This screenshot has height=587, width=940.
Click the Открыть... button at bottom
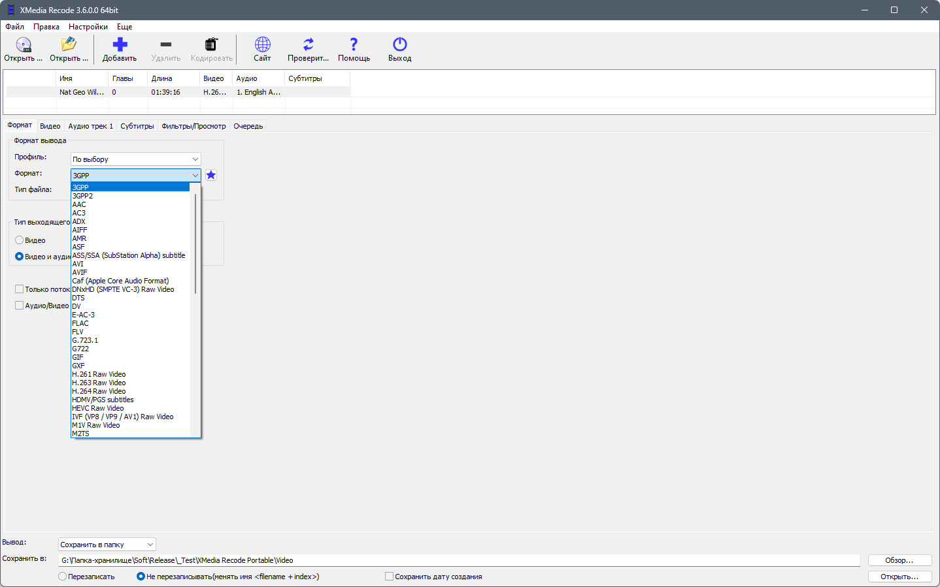pyautogui.click(x=899, y=577)
